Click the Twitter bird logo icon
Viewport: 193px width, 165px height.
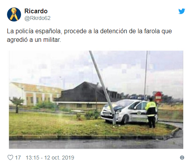pos(182,11)
